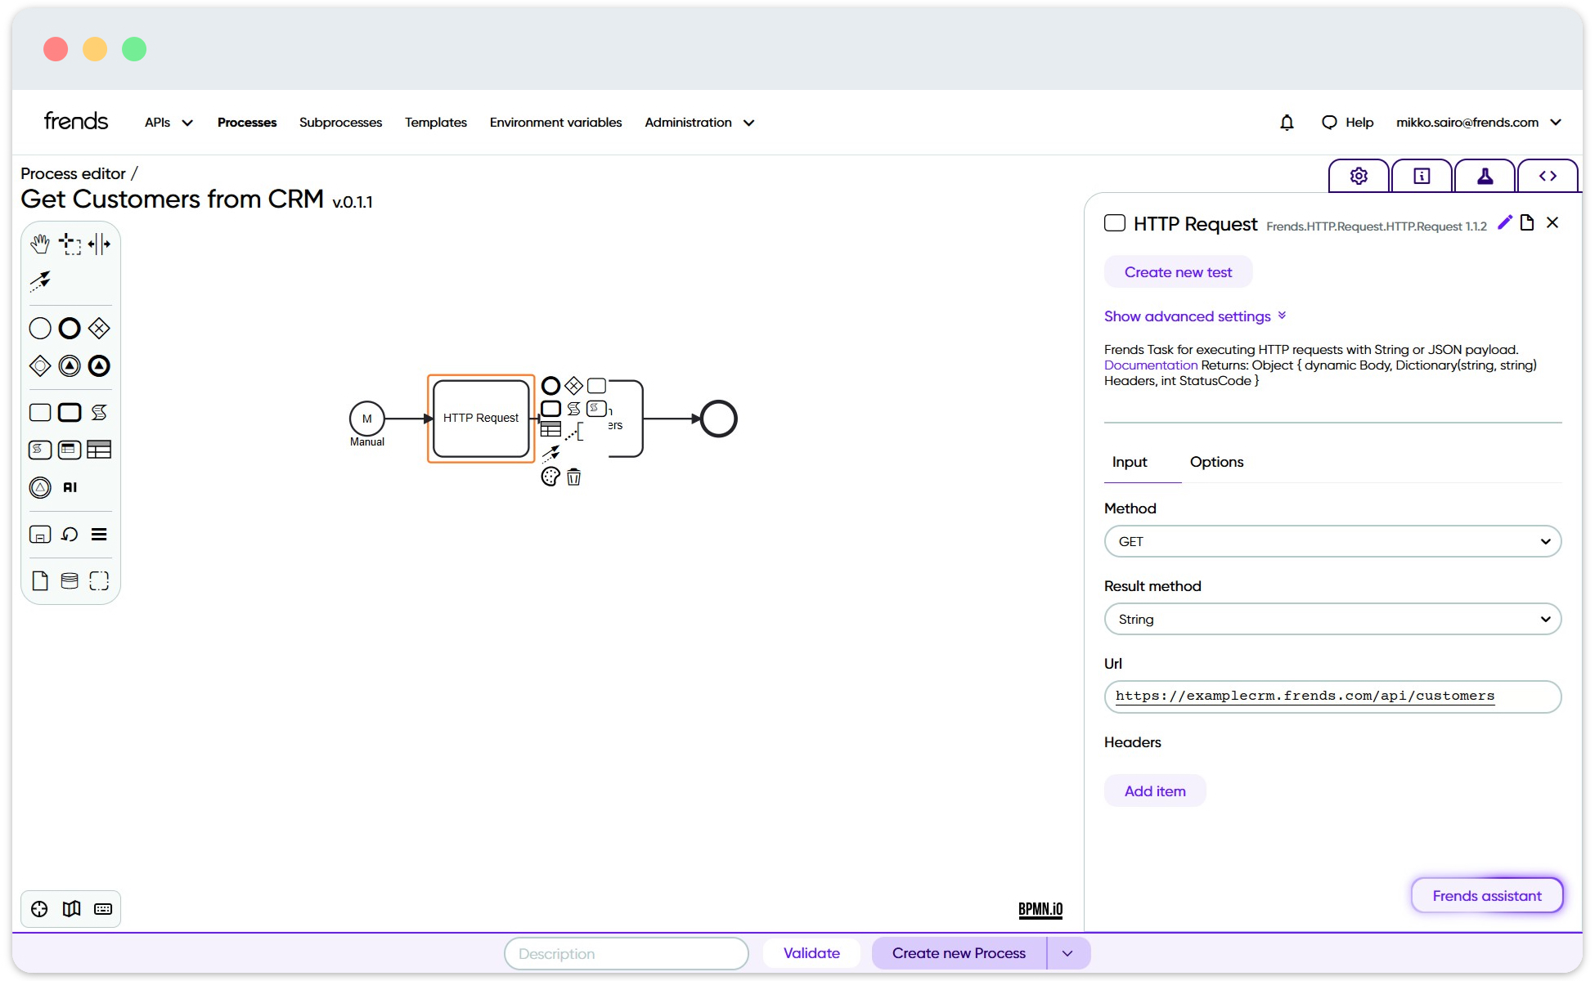Screen dimensions: 1595x981
Task: Create a start event from the palette
Action: pyautogui.click(x=39, y=328)
